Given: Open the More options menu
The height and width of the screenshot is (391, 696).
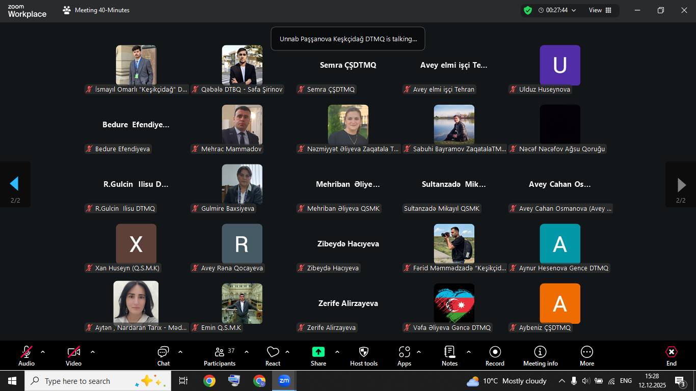Looking at the screenshot, I should point(586,355).
